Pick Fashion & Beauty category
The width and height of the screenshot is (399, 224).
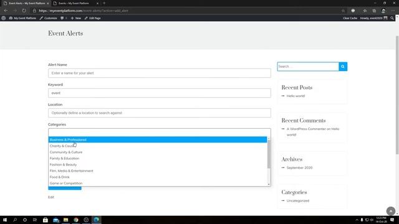pyautogui.click(x=158, y=164)
